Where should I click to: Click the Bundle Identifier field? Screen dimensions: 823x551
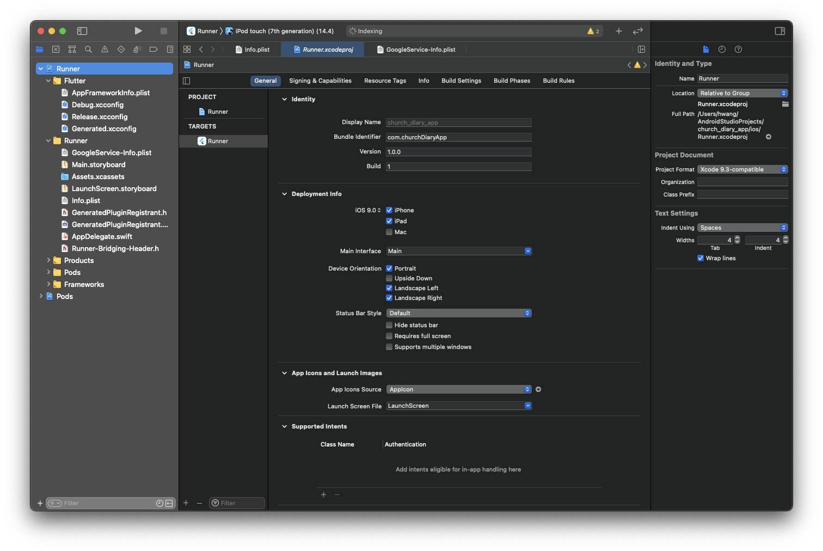459,137
